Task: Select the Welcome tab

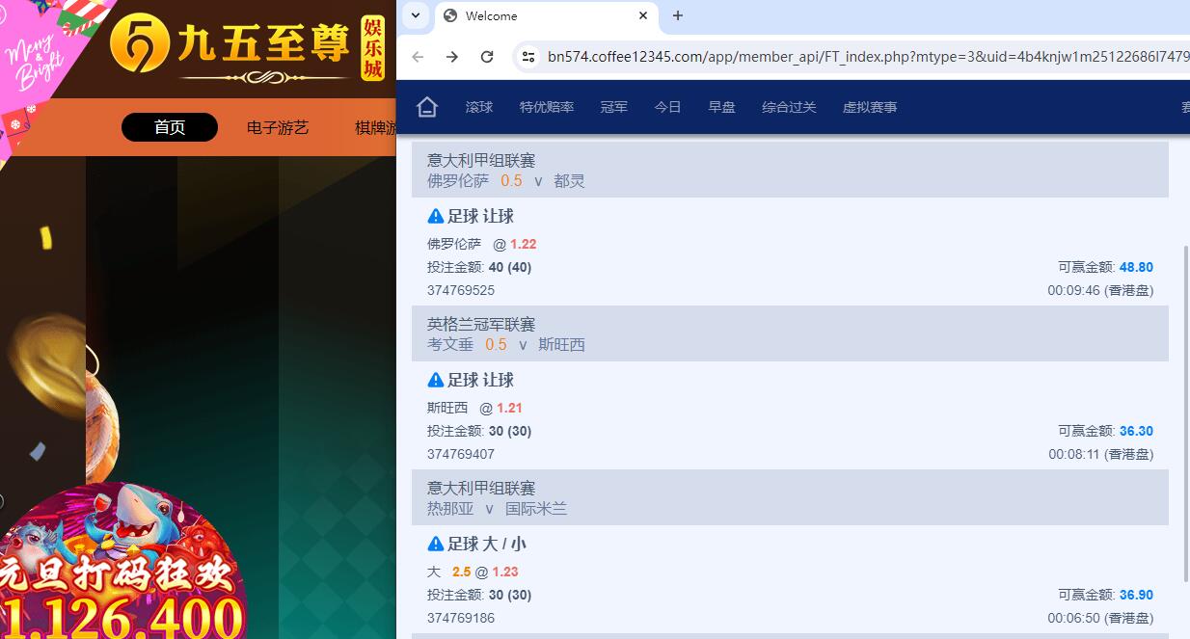Action: click(x=547, y=16)
